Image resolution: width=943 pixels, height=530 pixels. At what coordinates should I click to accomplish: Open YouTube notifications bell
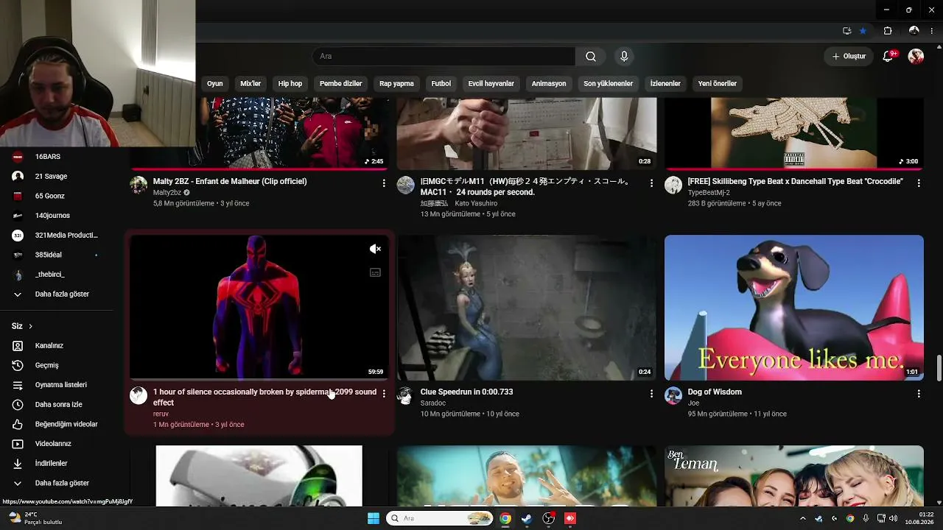click(888, 57)
